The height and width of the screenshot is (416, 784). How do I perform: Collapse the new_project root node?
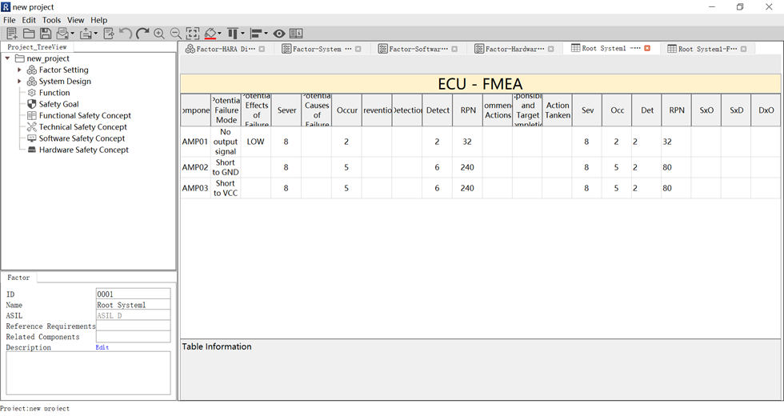point(8,58)
